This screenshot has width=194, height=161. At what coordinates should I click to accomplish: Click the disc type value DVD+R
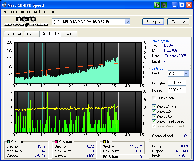tap(169, 45)
